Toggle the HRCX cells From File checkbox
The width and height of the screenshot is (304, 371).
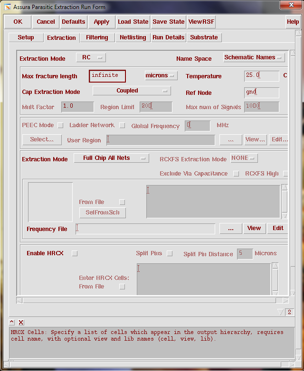[122, 287]
